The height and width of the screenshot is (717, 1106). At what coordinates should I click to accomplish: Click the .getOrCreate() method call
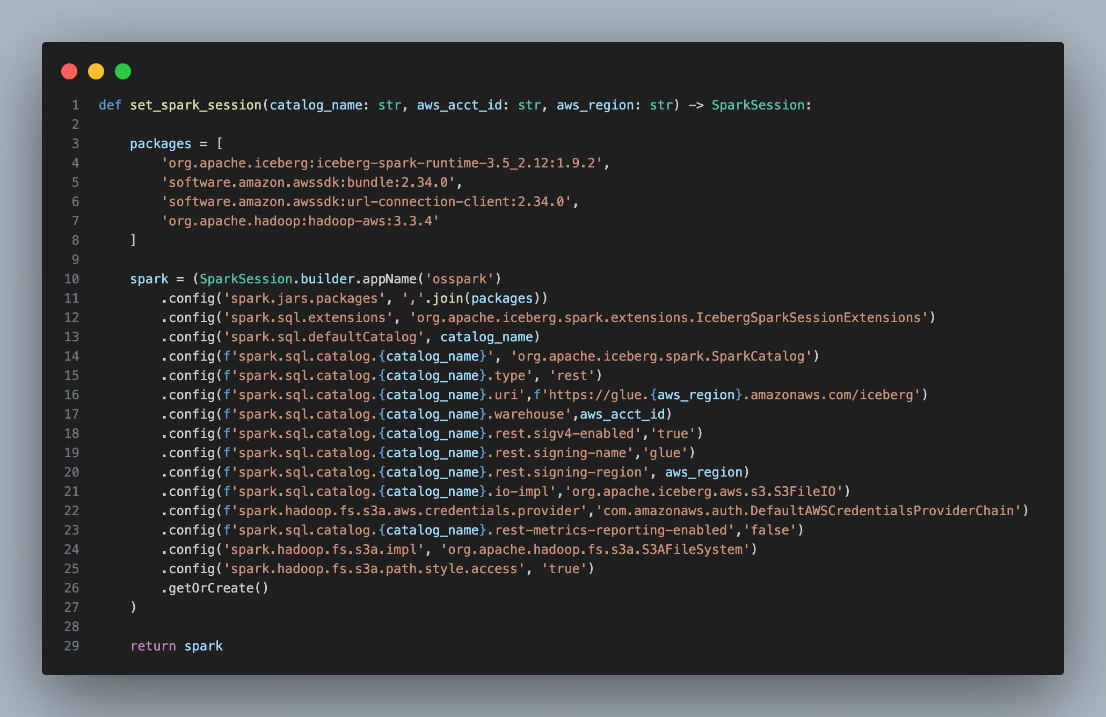(x=215, y=588)
